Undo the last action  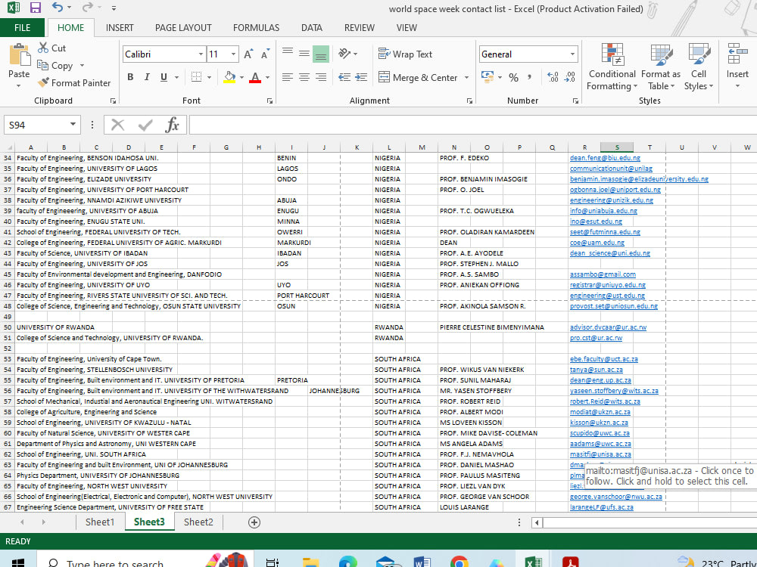58,8
